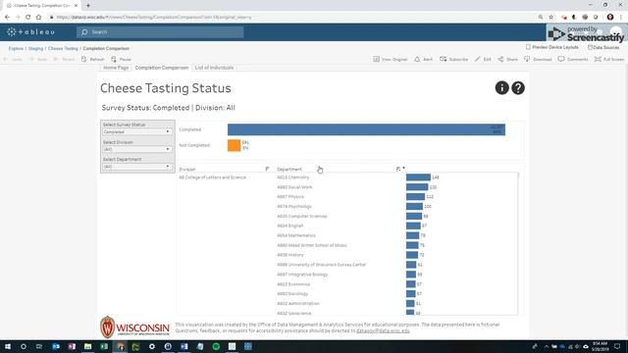
Task: Open Select Division dropdown
Action: click(137, 149)
